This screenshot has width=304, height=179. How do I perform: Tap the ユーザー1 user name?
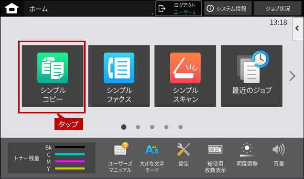coord(185,12)
